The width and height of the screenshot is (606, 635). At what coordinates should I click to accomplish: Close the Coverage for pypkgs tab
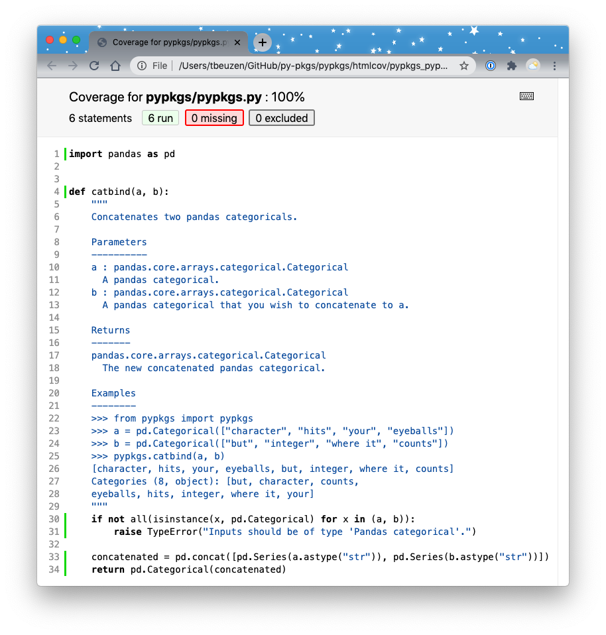[237, 42]
